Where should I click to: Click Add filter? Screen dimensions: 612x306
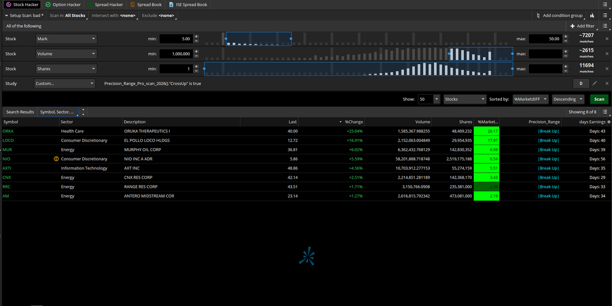(582, 26)
